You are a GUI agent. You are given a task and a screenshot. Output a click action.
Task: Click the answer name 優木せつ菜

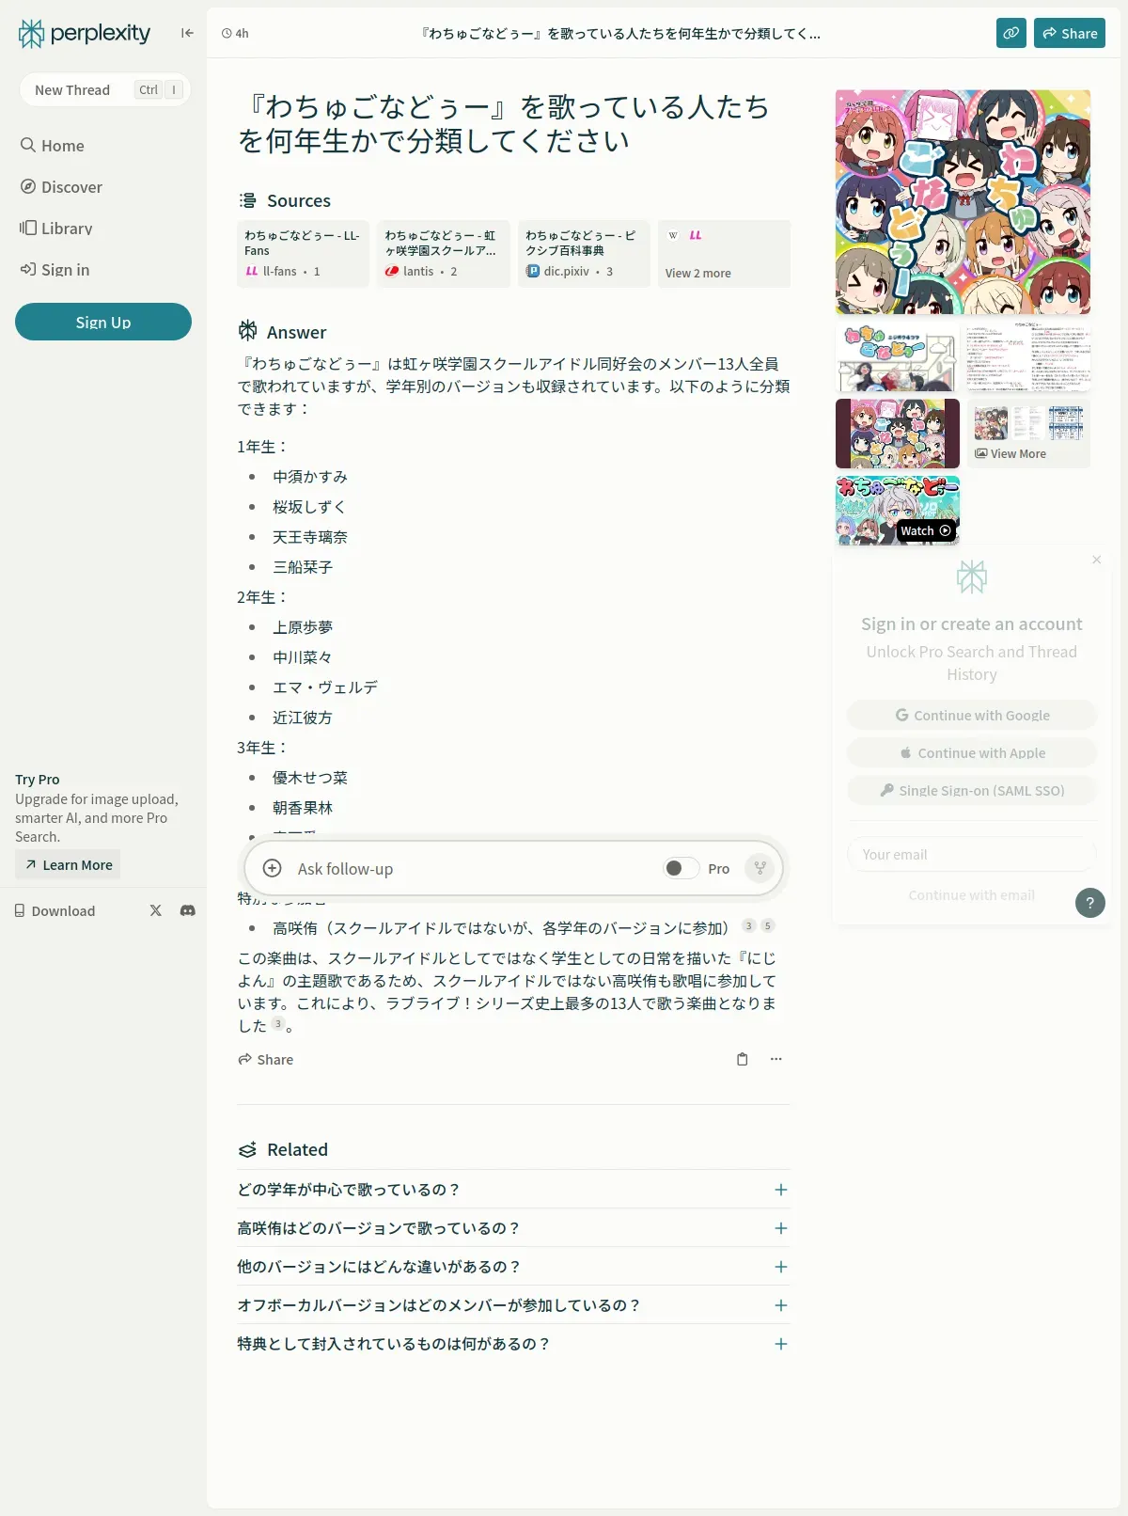pos(310,778)
